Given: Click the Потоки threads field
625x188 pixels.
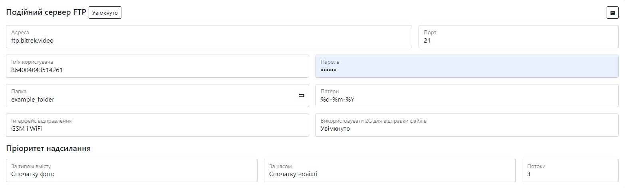Looking at the screenshot, I should coord(570,170).
